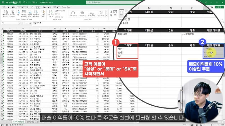
Task: Click header cell 주문번호
Action: pos(10,31)
